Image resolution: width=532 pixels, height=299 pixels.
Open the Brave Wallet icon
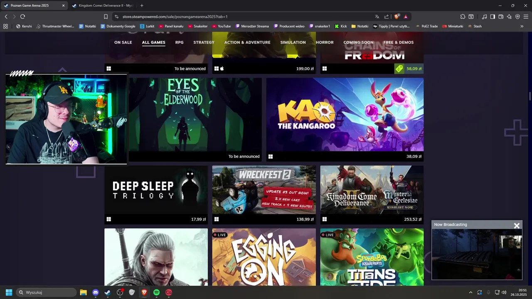point(501,17)
